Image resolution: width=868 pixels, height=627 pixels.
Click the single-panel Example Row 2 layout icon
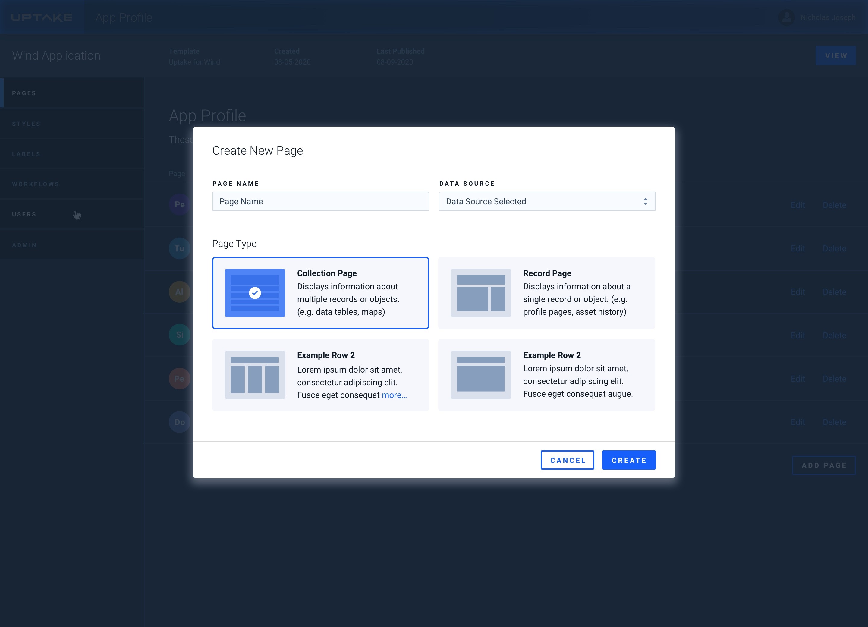click(x=481, y=375)
